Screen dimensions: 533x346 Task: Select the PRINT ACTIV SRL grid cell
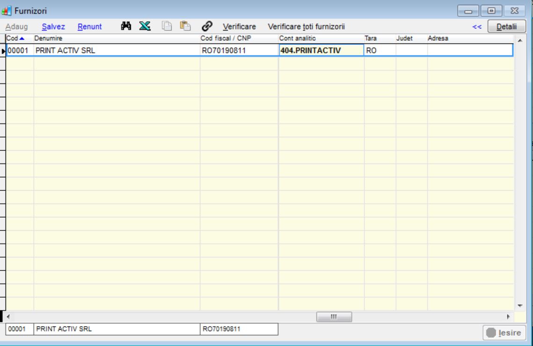(117, 51)
